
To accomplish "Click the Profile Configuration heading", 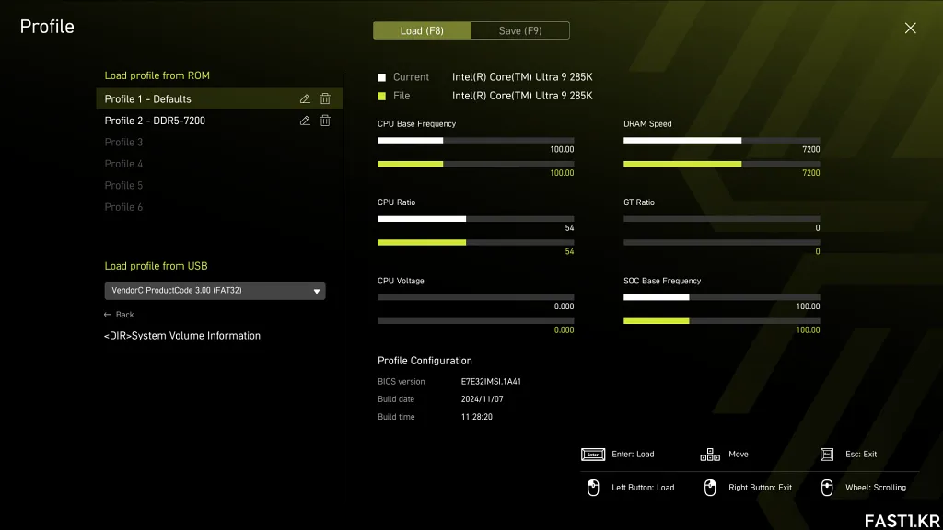I will point(425,361).
